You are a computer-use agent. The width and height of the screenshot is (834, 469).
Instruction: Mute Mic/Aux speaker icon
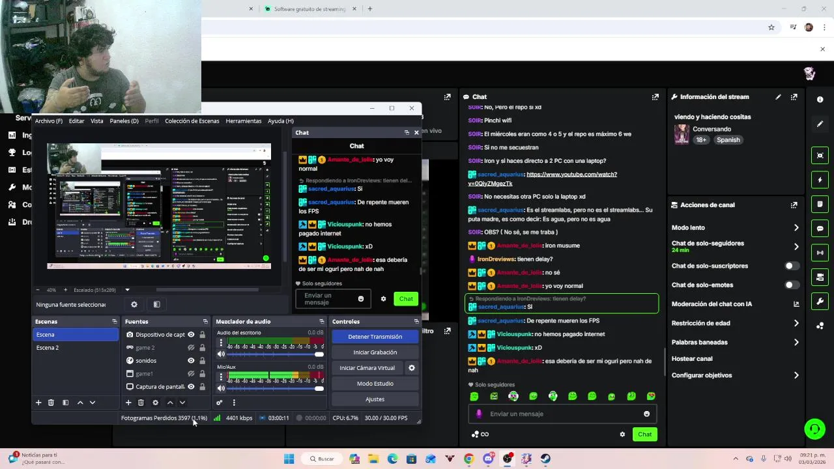tap(221, 388)
